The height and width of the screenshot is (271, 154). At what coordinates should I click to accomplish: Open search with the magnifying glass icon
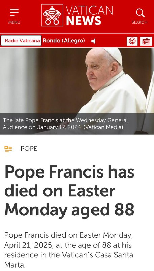tap(140, 13)
